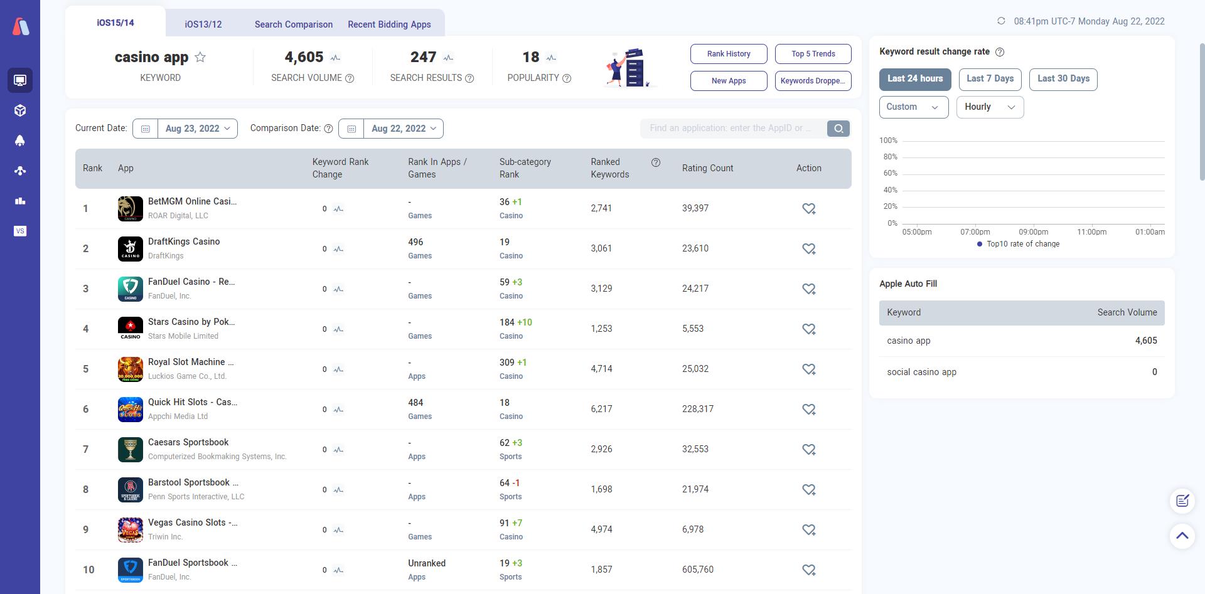The height and width of the screenshot is (594, 1205).
Task: Click FanDuel Casino app name
Action: coord(191,282)
